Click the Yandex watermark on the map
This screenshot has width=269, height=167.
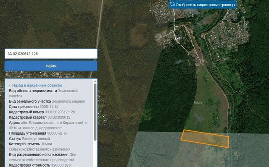(x=198, y=103)
